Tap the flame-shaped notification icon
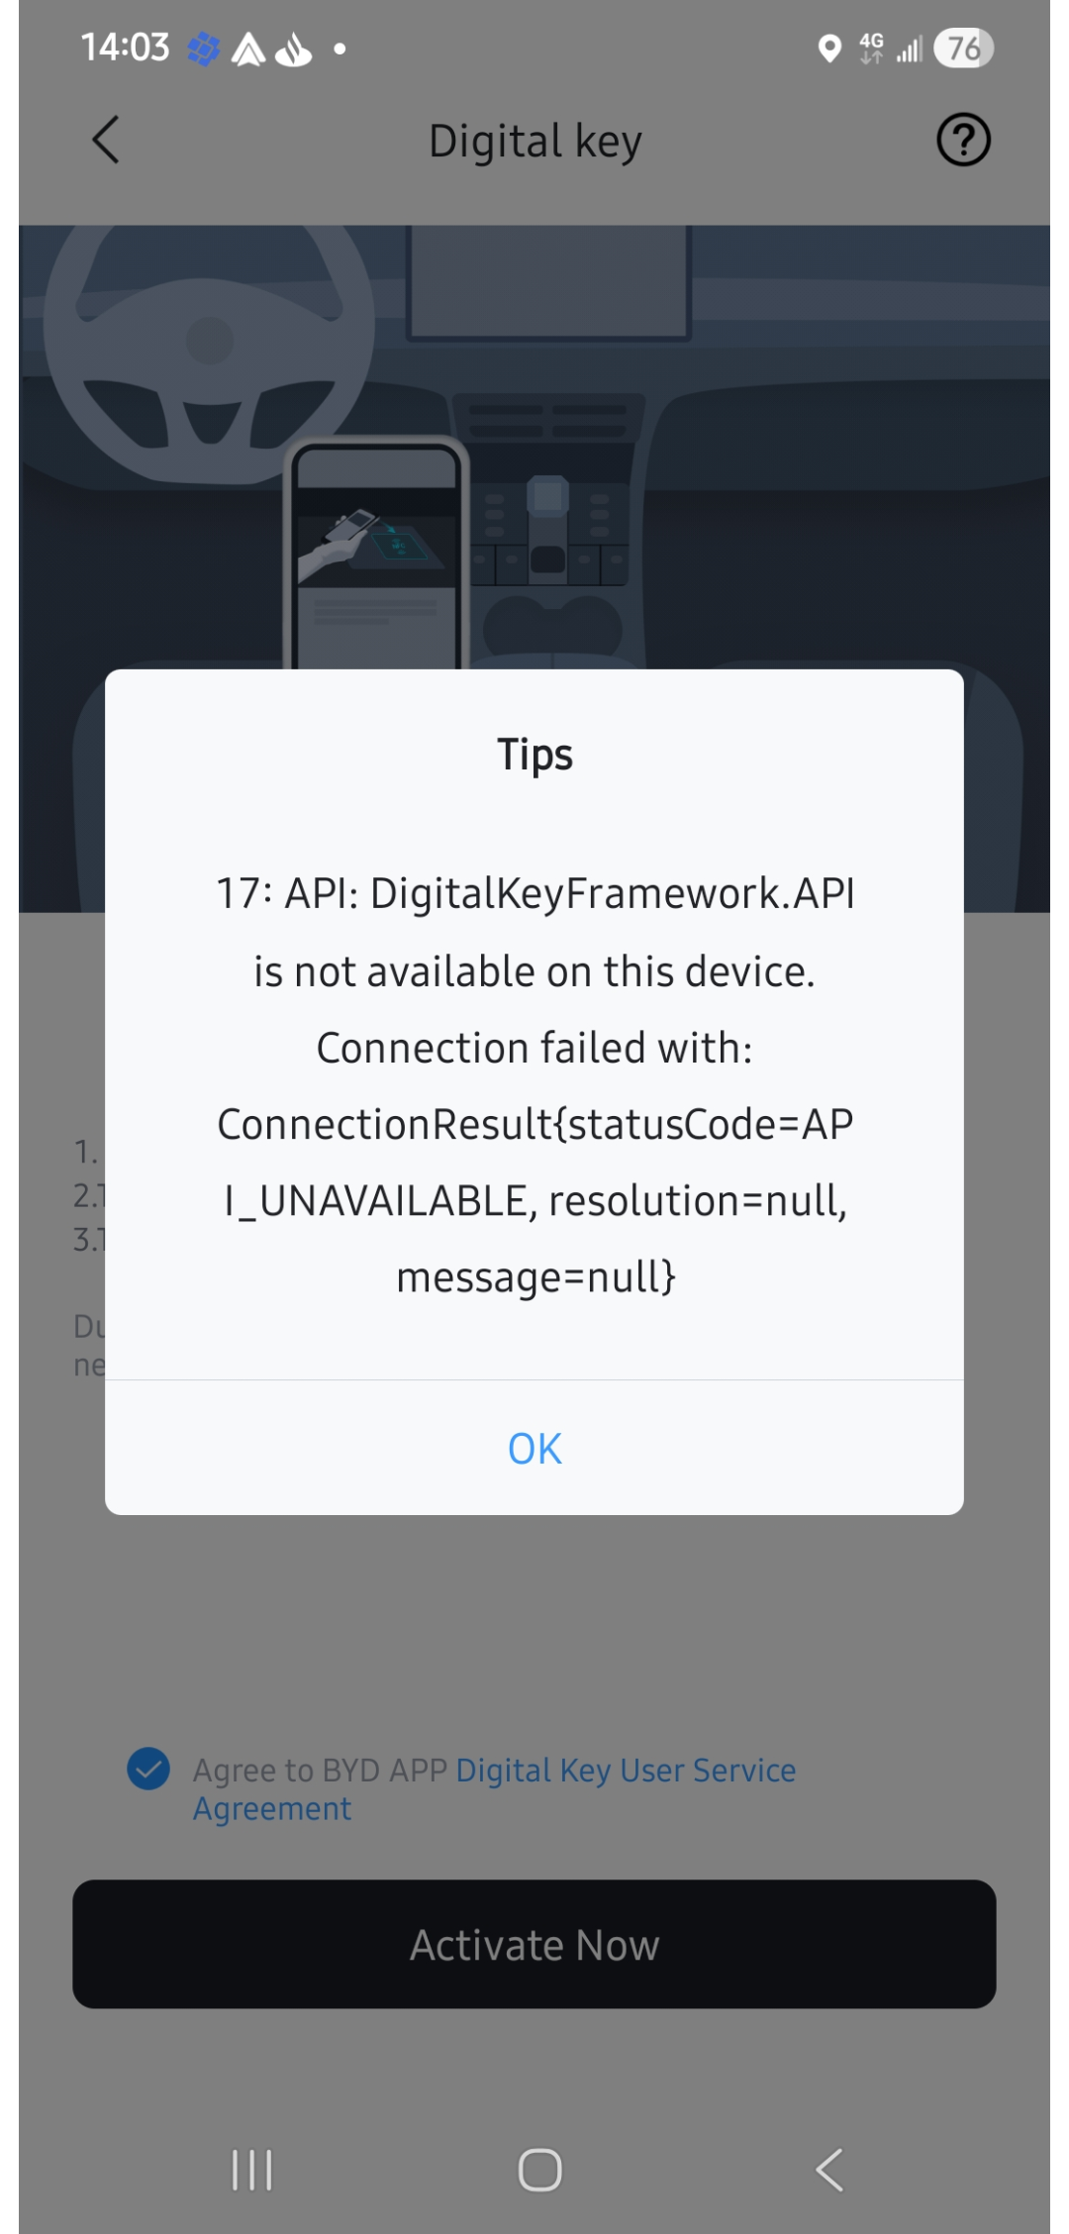This screenshot has height=2234, width=1069. point(293,50)
